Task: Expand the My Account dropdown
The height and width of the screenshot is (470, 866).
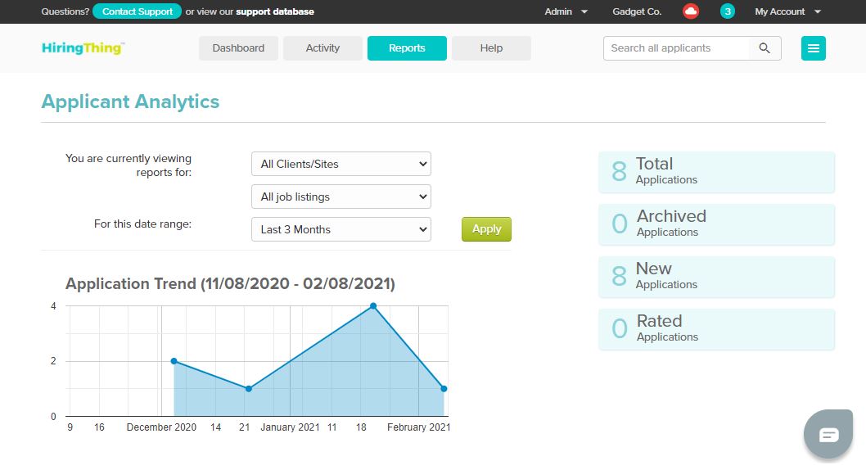Action: [x=787, y=11]
